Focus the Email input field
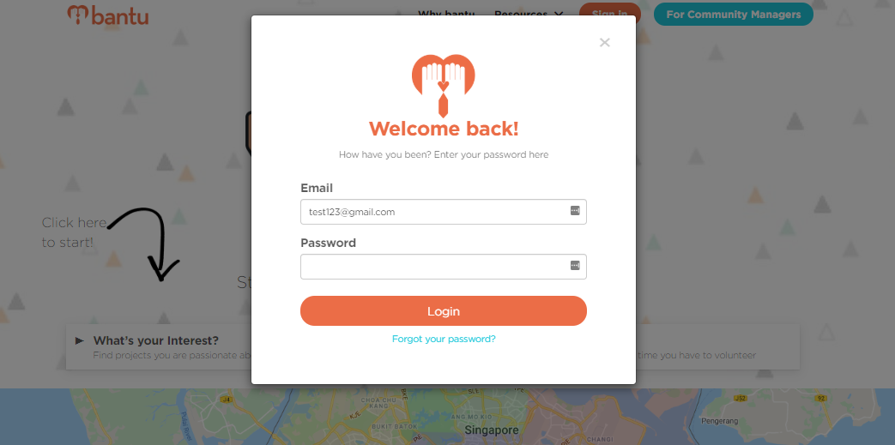This screenshot has height=445, width=895. click(444, 212)
